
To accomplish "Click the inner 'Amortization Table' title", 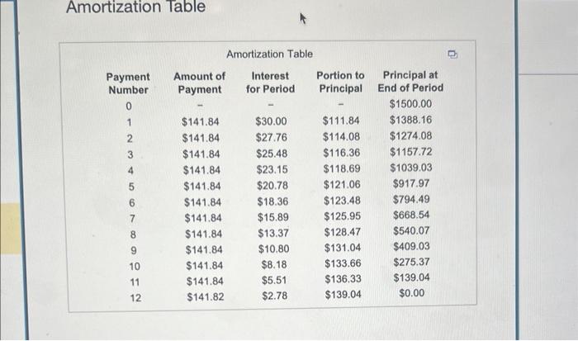I will 269,54.
